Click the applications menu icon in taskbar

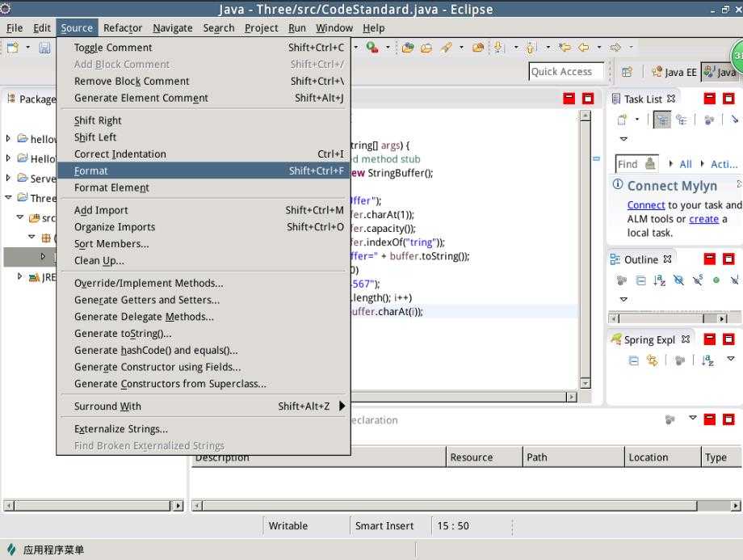pyautogui.click(x=10, y=549)
